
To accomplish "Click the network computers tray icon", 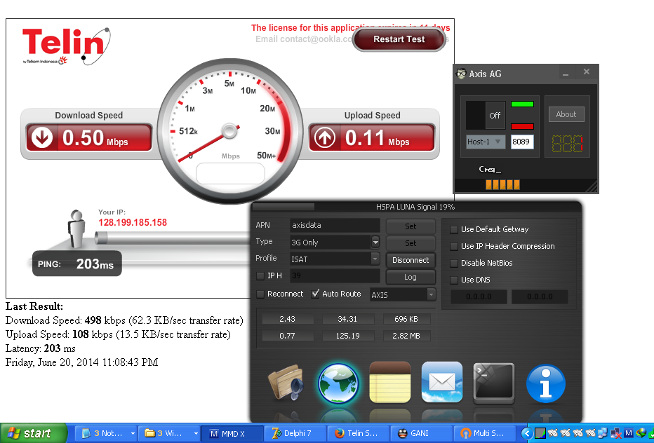I will pyautogui.click(x=602, y=433).
